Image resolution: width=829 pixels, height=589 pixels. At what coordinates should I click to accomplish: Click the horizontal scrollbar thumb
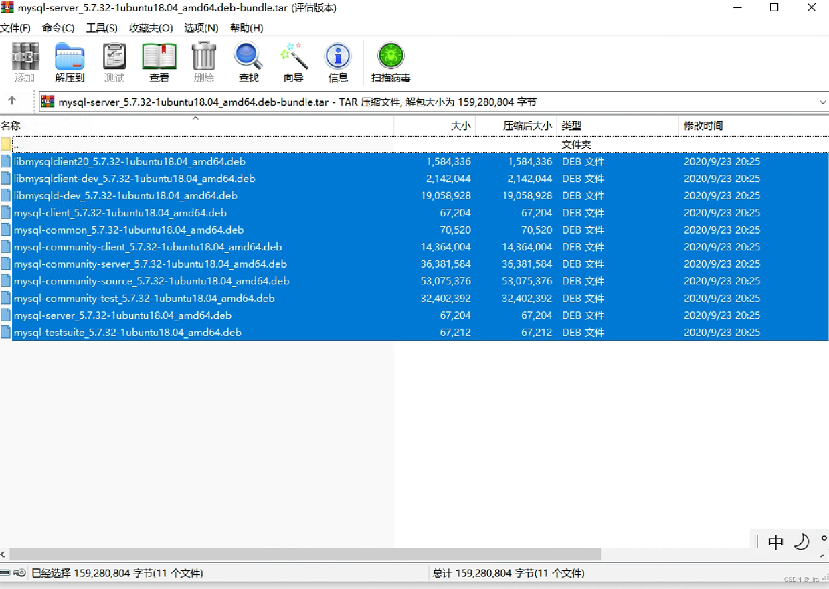point(305,555)
